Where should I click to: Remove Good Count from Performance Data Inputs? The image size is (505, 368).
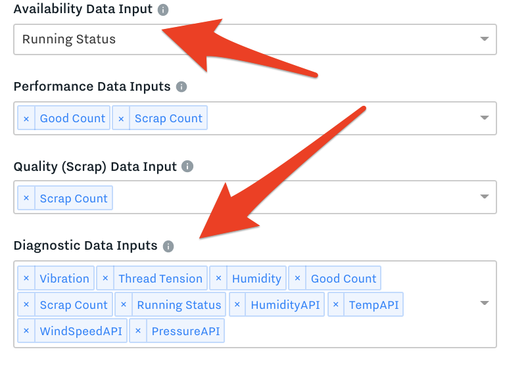click(x=26, y=118)
